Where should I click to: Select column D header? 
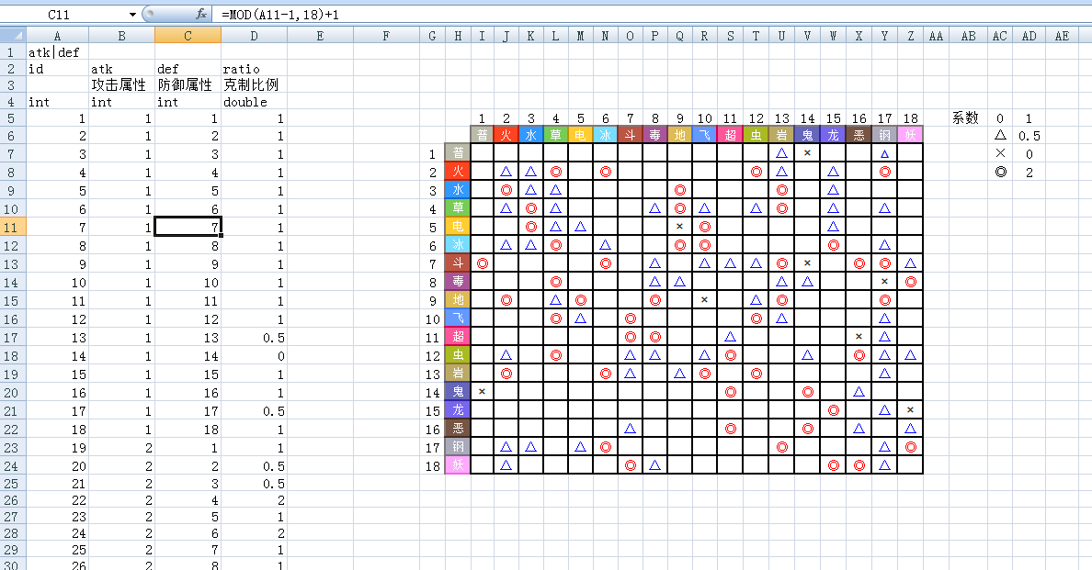tap(254, 36)
